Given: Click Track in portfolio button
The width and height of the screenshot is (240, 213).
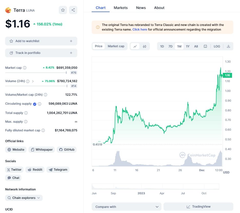Looking at the screenshot, I should (x=41, y=53).
